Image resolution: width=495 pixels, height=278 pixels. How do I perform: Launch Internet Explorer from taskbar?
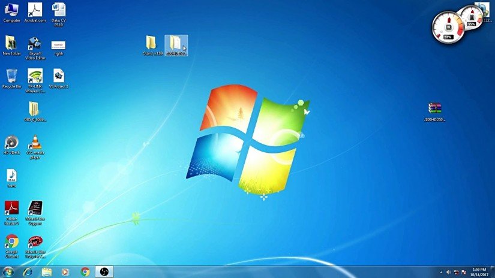click(28, 271)
